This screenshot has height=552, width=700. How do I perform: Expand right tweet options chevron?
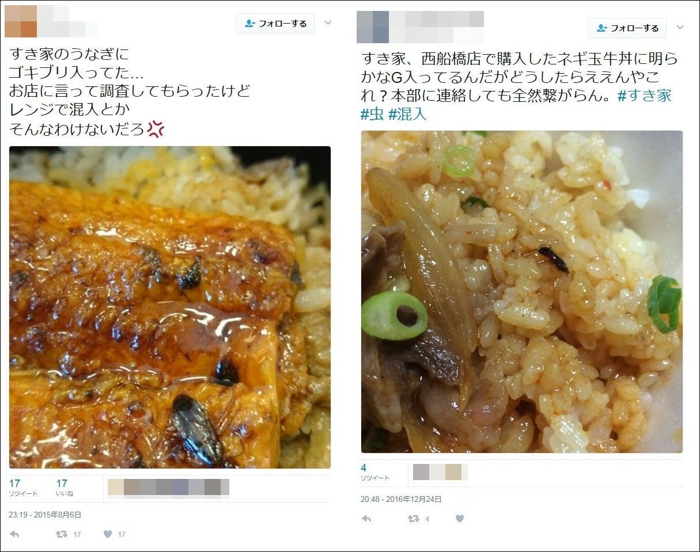(680, 27)
